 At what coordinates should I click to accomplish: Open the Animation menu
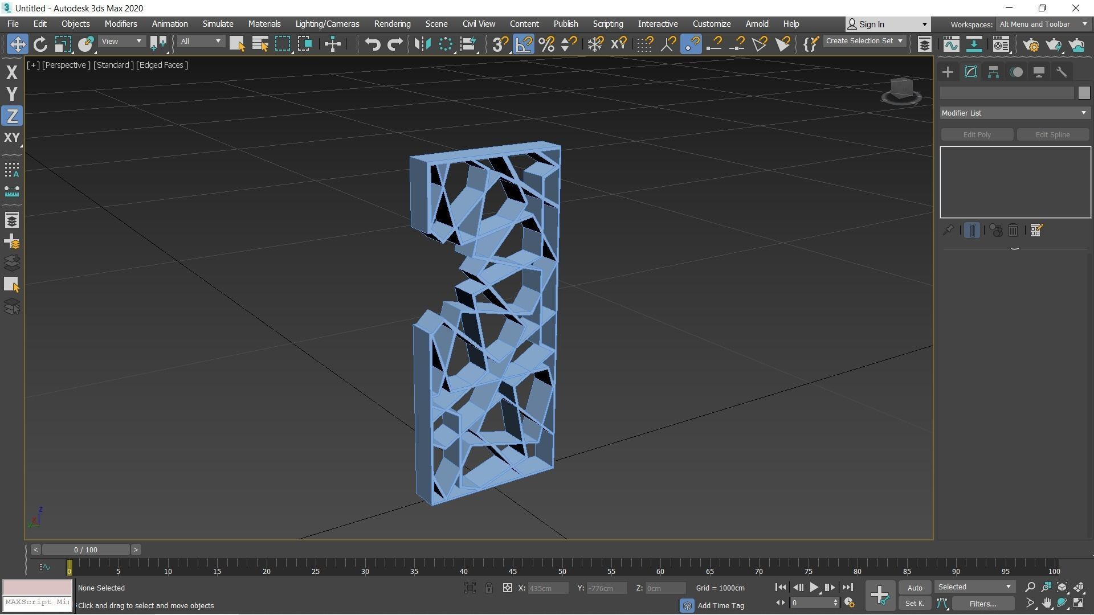[x=170, y=24]
